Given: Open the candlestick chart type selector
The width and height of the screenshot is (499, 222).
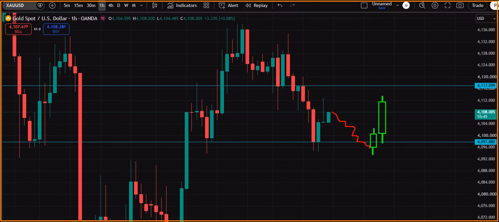Looking at the screenshot, I should [x=155, y=5].
